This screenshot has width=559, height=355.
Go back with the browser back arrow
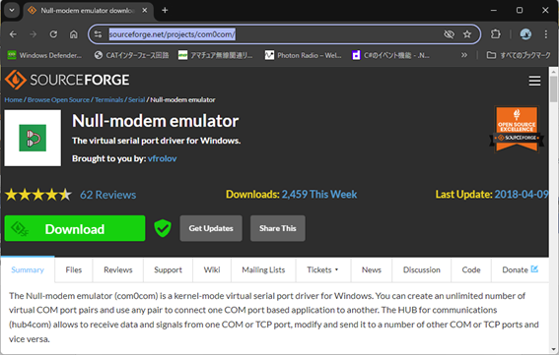(13, 34)
